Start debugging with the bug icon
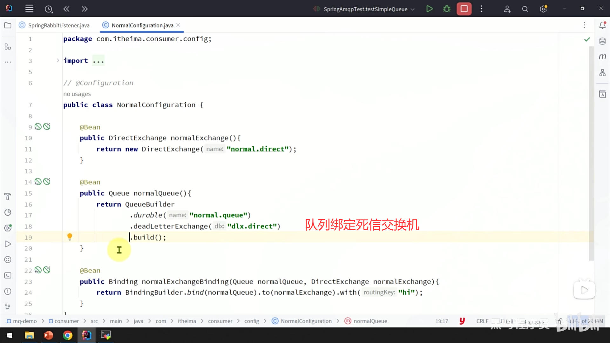The image size is (610, 343). 447,9
